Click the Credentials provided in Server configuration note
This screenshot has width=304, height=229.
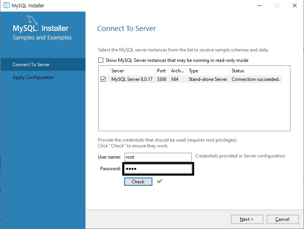click(x=240, y=156)
